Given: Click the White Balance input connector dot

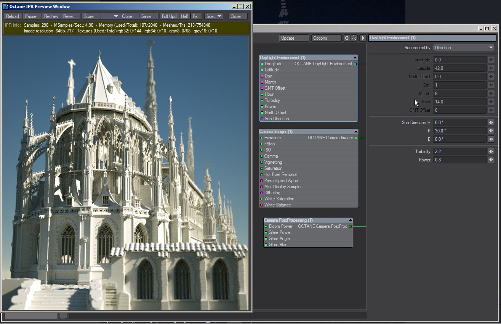Looking at the screenshot, I should pyautogui.click(x=261, y=205).
